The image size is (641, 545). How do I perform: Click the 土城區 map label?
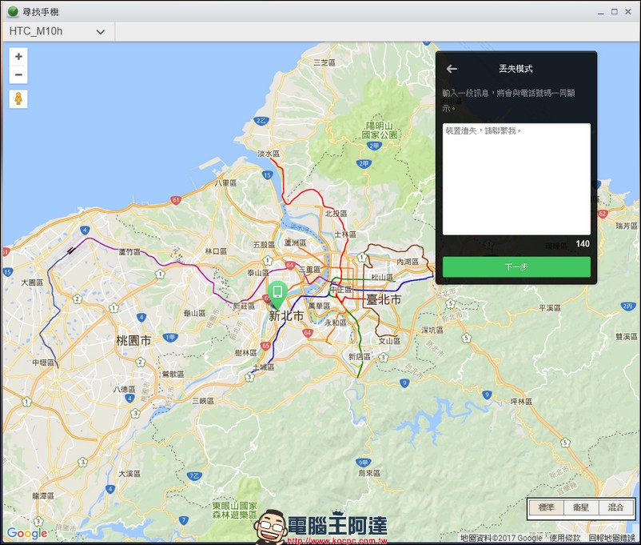264,367
